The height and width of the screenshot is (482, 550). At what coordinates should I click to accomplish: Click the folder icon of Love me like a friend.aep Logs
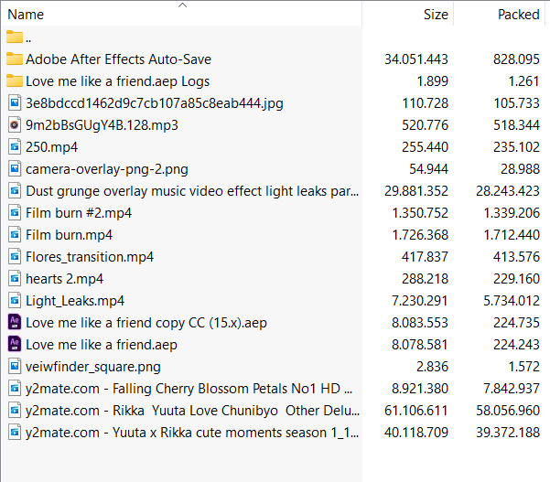[x=14, y=81]
